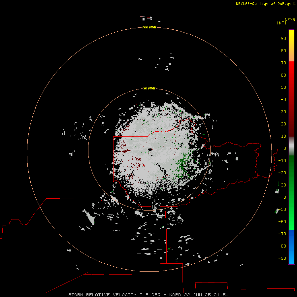Click the -70 value on the velocity scale
Viewport: 297px width, 297px height.
[282, 234]
